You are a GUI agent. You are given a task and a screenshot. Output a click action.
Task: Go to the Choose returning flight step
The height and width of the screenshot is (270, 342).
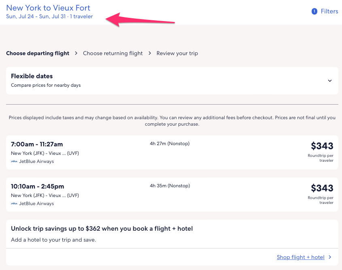pyautogui.click(x=113, y=53)
